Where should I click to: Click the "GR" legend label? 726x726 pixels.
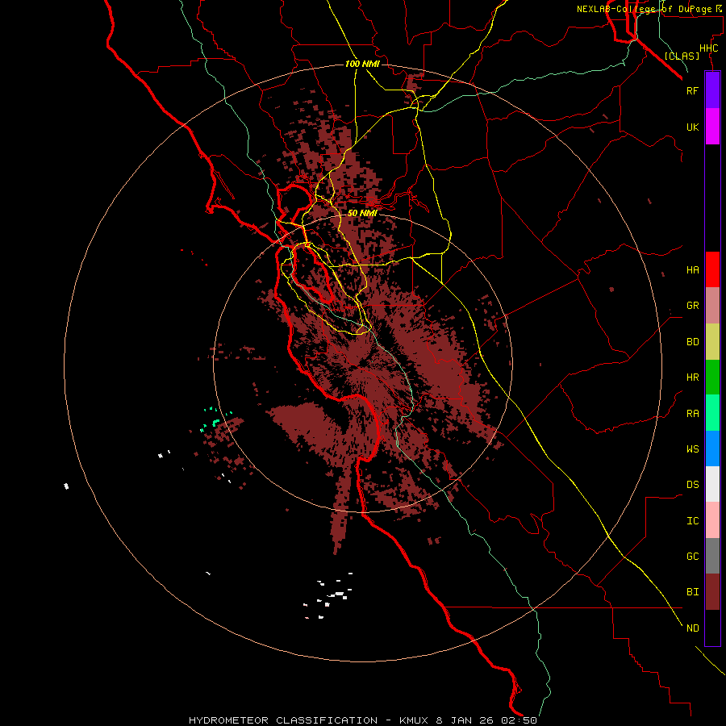[x=692, y=306]
